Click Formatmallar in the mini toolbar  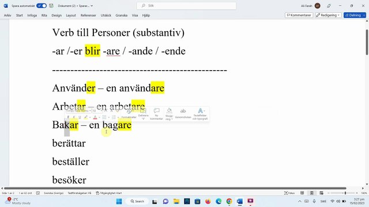(129, 114)
